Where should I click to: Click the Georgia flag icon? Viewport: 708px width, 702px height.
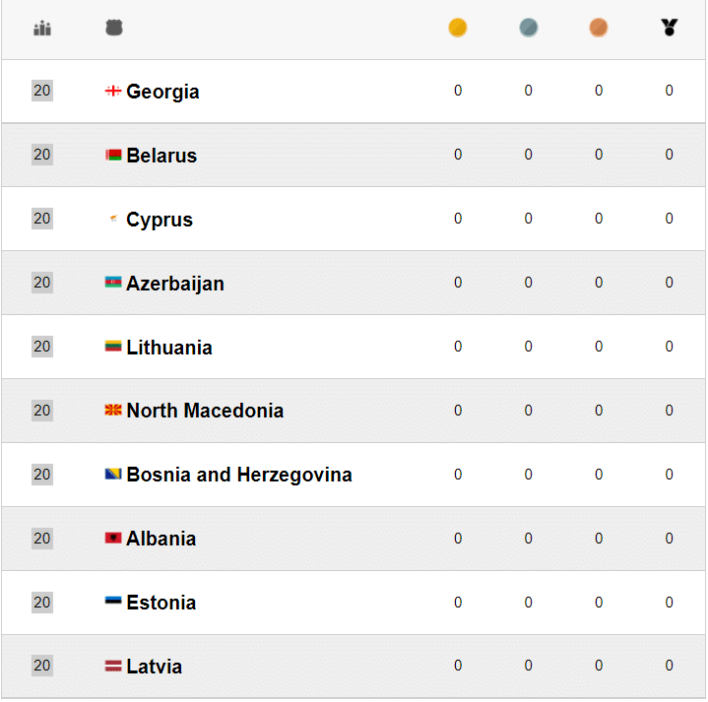(113, 92)
